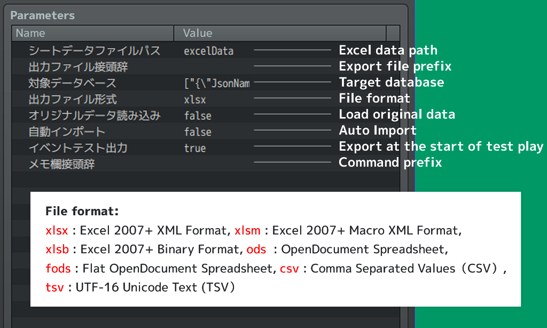Select the 出力ファイル接頭辞 parameter row

(206, 67)
